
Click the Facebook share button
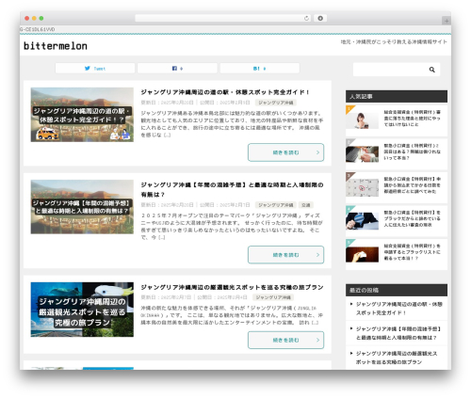(x=177, y=69)
